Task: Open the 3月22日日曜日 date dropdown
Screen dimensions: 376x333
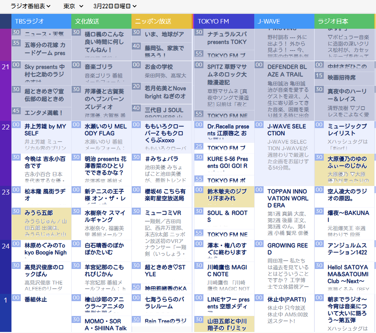Action: (x=115, y=6)
